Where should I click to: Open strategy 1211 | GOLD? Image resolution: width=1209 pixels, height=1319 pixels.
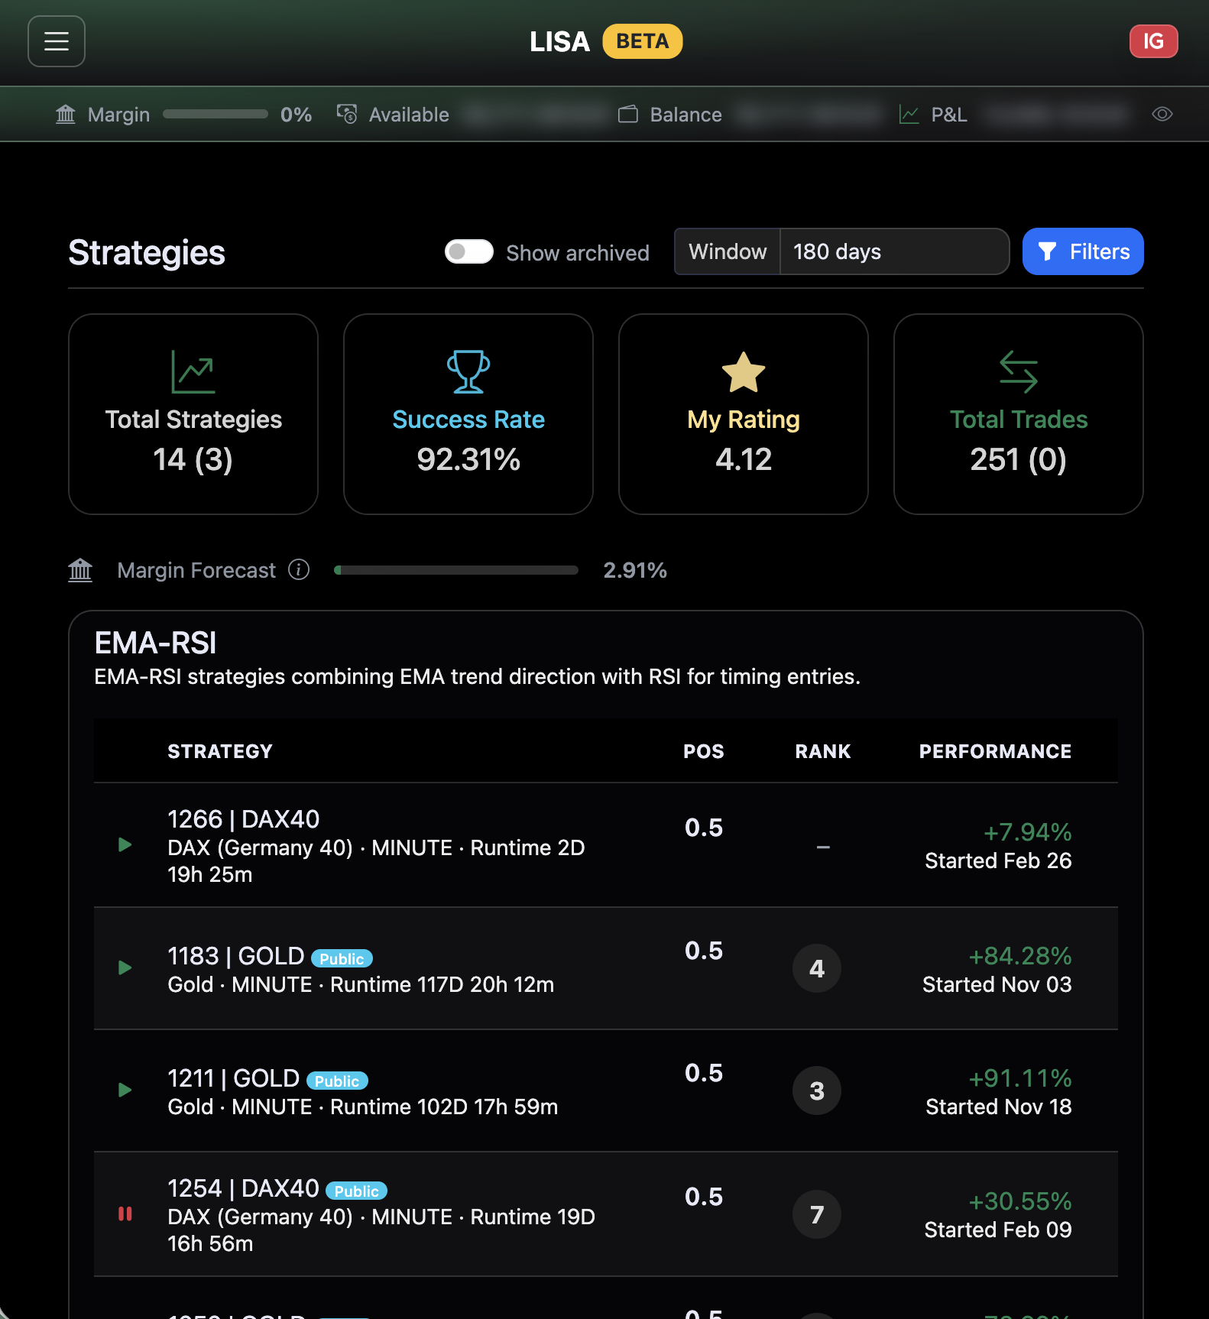(233, 1078)
